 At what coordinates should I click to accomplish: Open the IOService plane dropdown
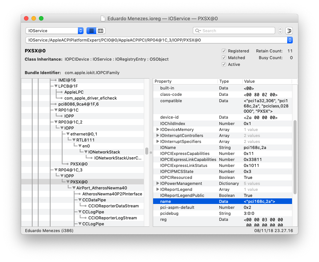[x=55, y=31]
